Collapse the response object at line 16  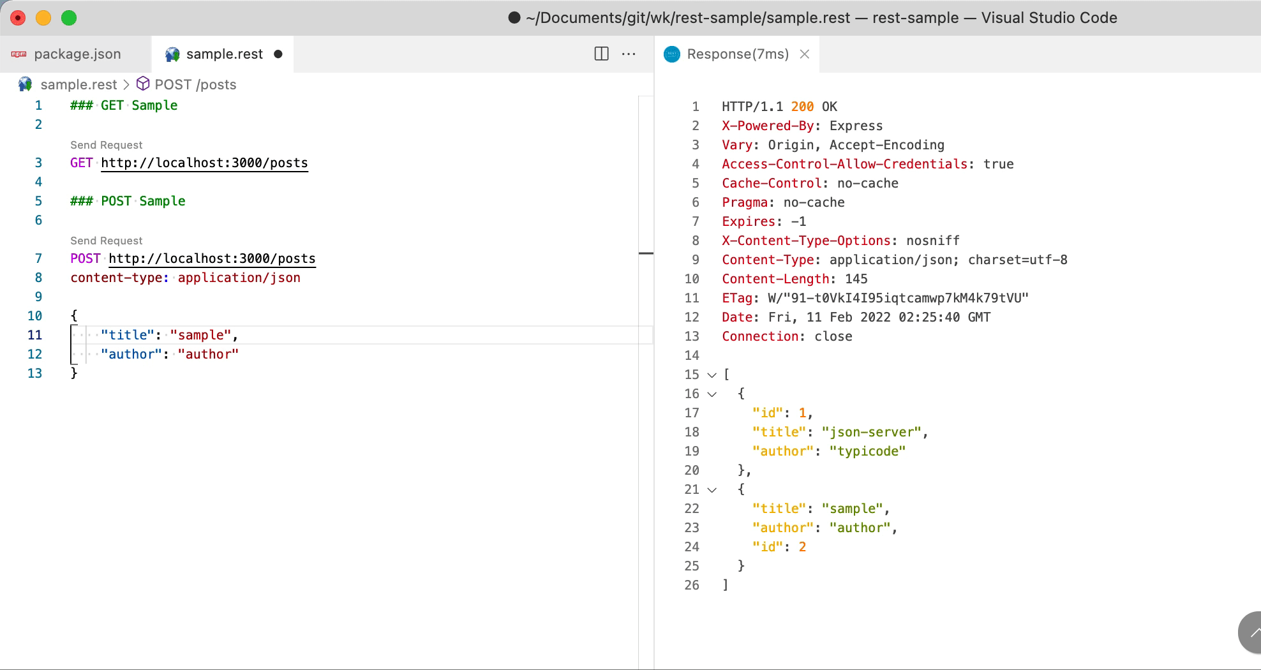pos(712,394)
